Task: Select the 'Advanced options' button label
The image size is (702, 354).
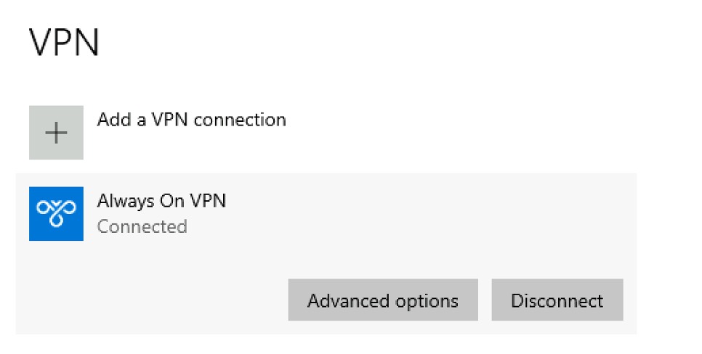Action: pyautogui.click(x=383, y=301)
